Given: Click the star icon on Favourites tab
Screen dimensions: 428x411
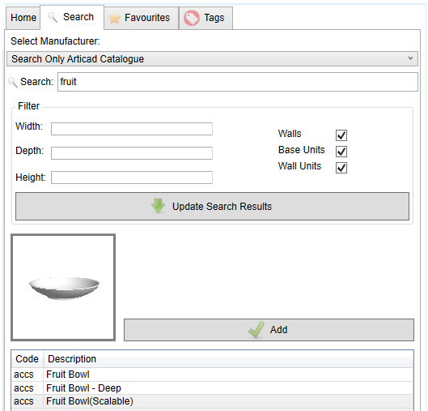Looking at the screenshot, I should [x=114, y=18].
